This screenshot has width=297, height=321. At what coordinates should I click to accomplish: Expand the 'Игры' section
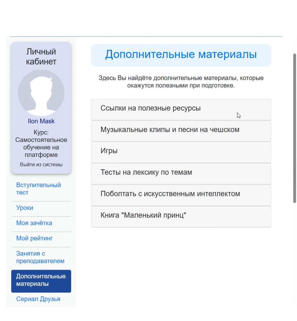(181, 151)
